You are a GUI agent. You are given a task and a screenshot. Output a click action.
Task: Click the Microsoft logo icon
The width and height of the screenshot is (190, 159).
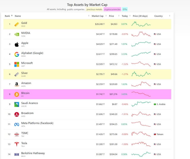17,64
